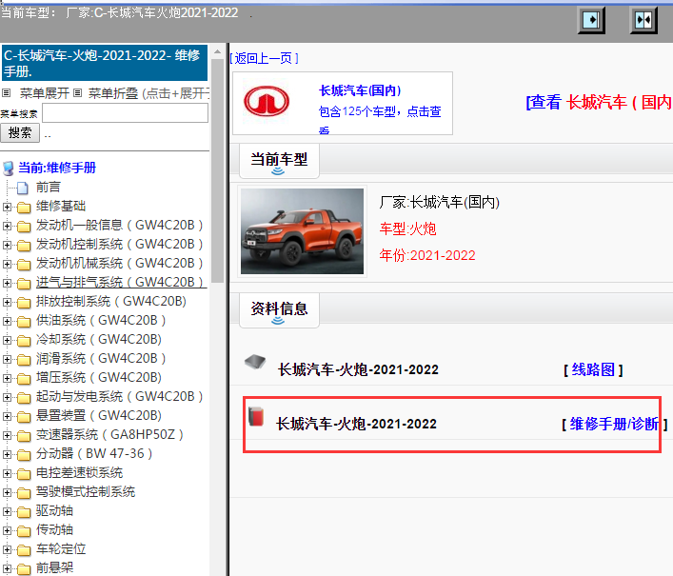Click the red book icon beside 维修手册/诊断 row
Image resolution: width=673 pixels, height=576 pixels.
pyautogui.click(x=256, y=416)
